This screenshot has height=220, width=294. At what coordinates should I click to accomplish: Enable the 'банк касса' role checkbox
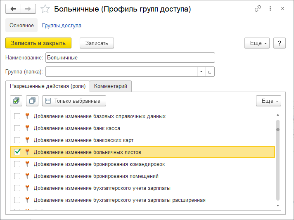coord(17,128)
